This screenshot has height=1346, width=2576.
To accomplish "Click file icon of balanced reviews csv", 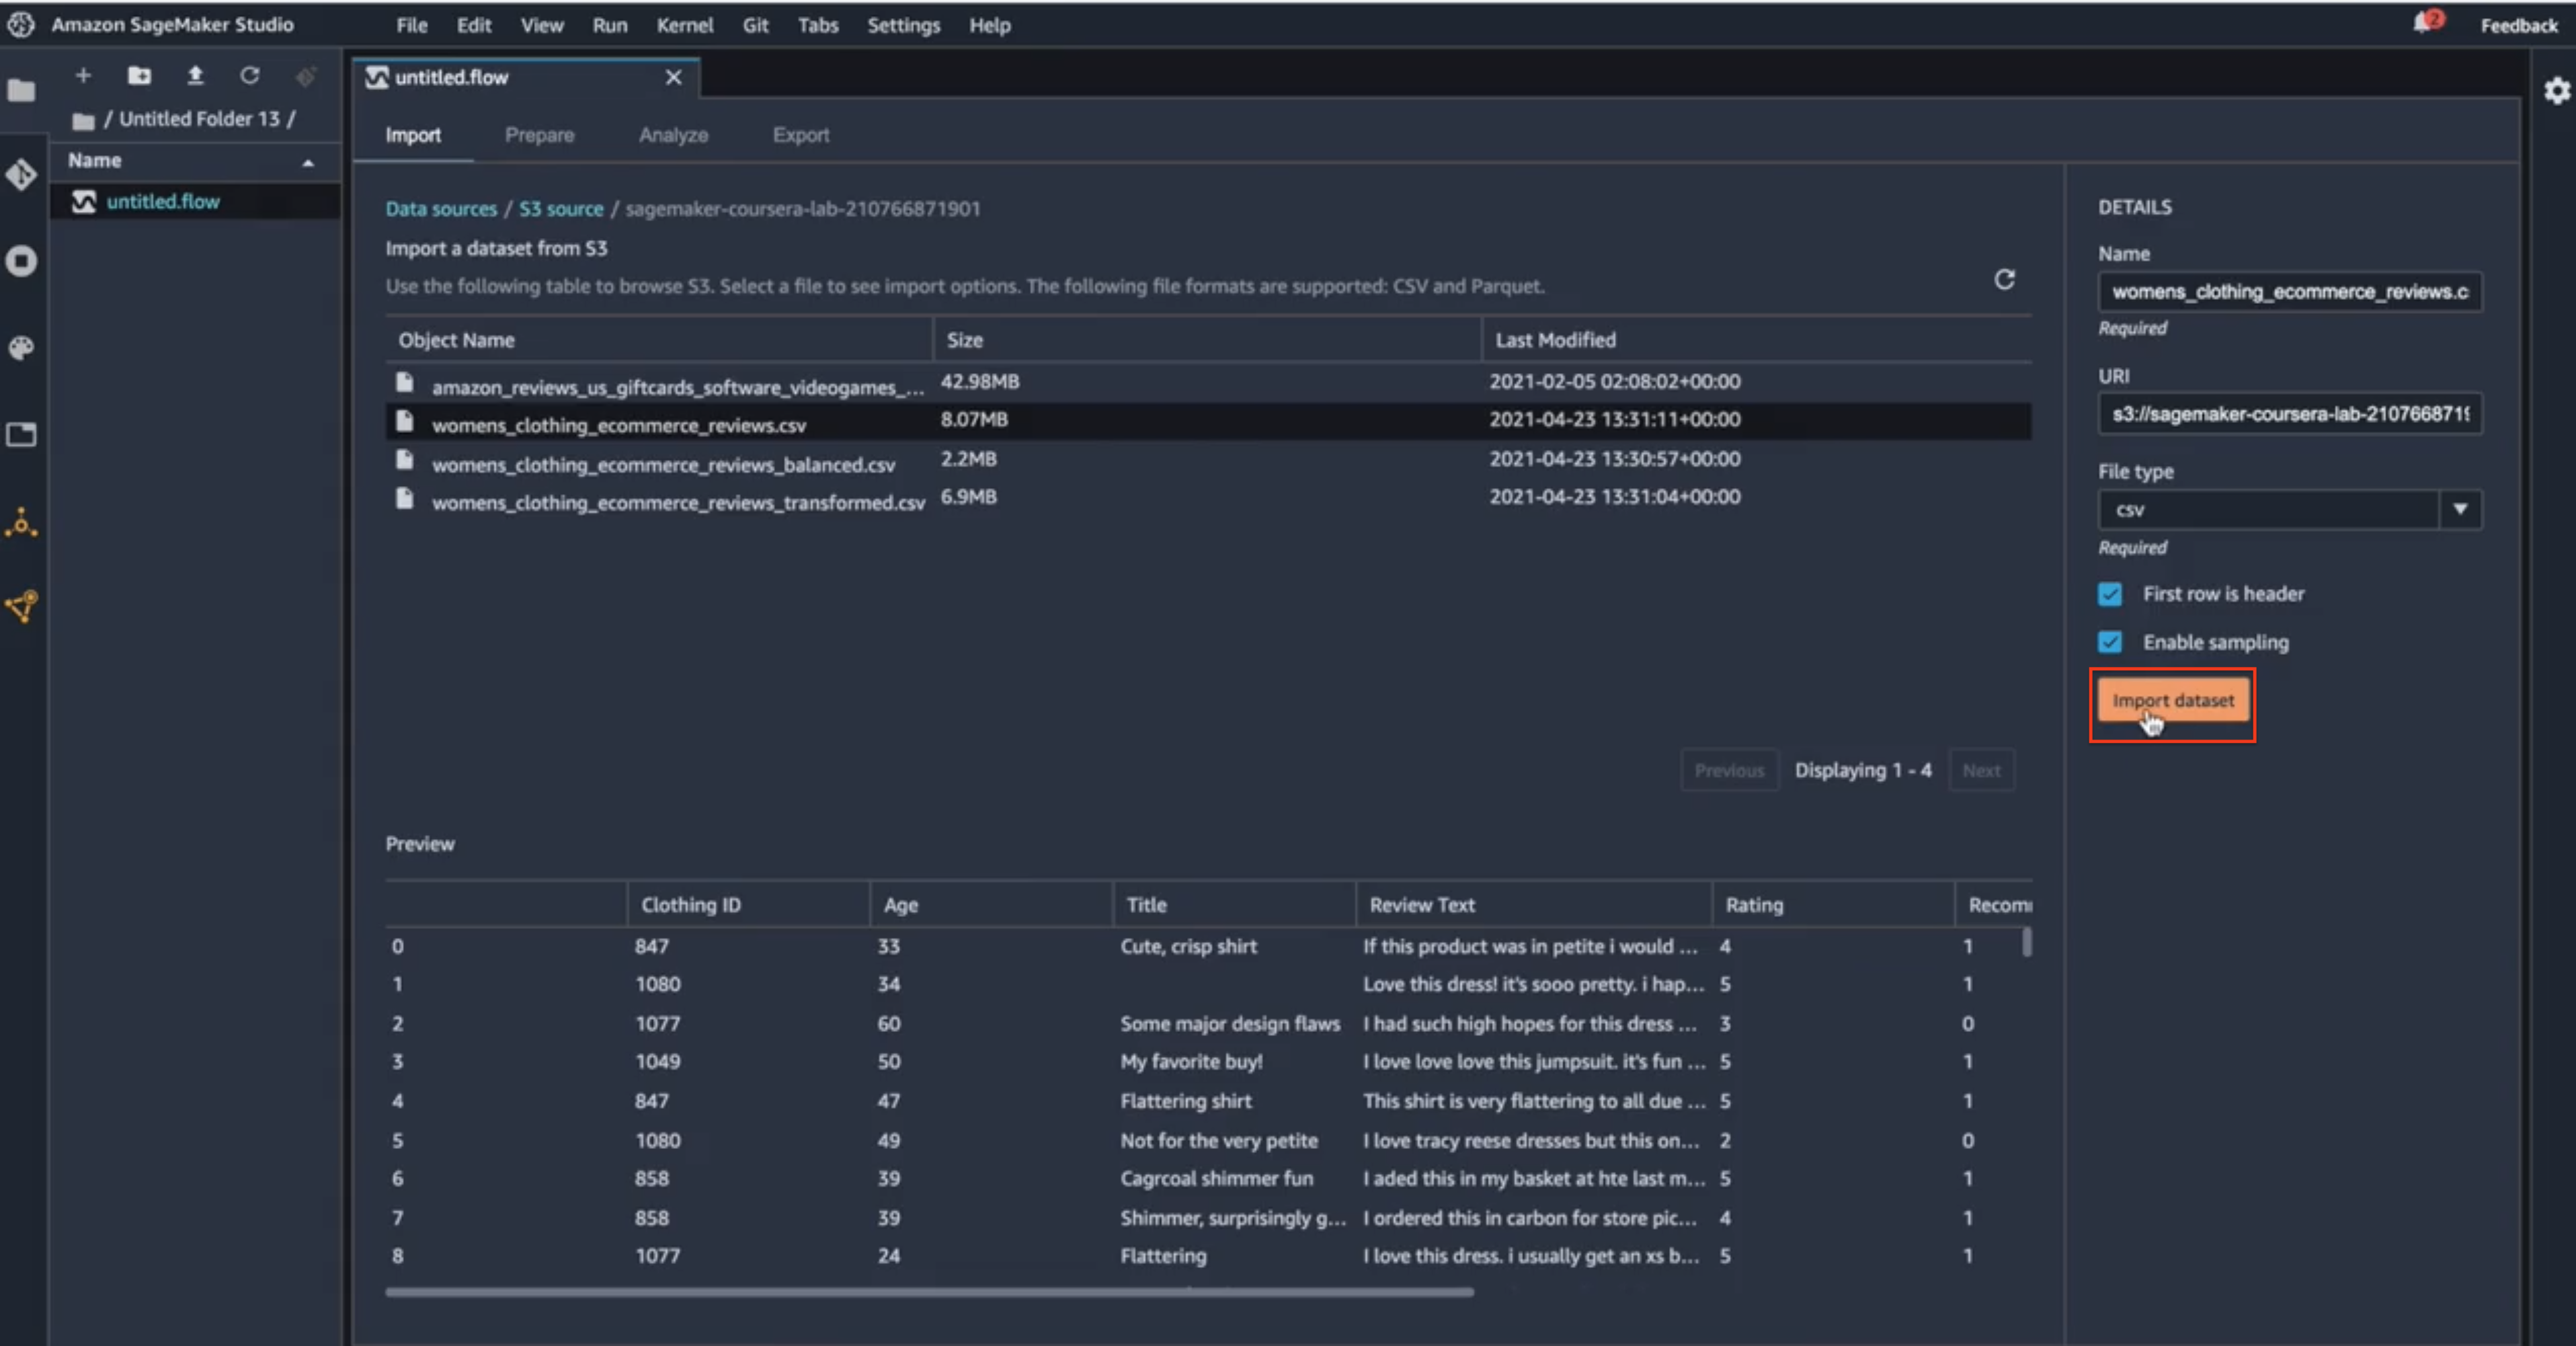I will 404,459.
